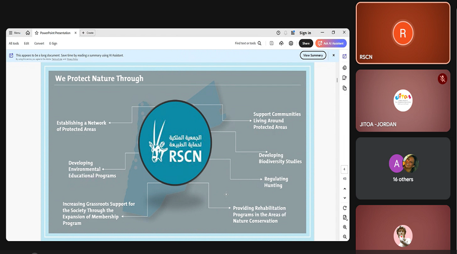
Task: Click the Create new tab button
Action: (x=88, y=33)
